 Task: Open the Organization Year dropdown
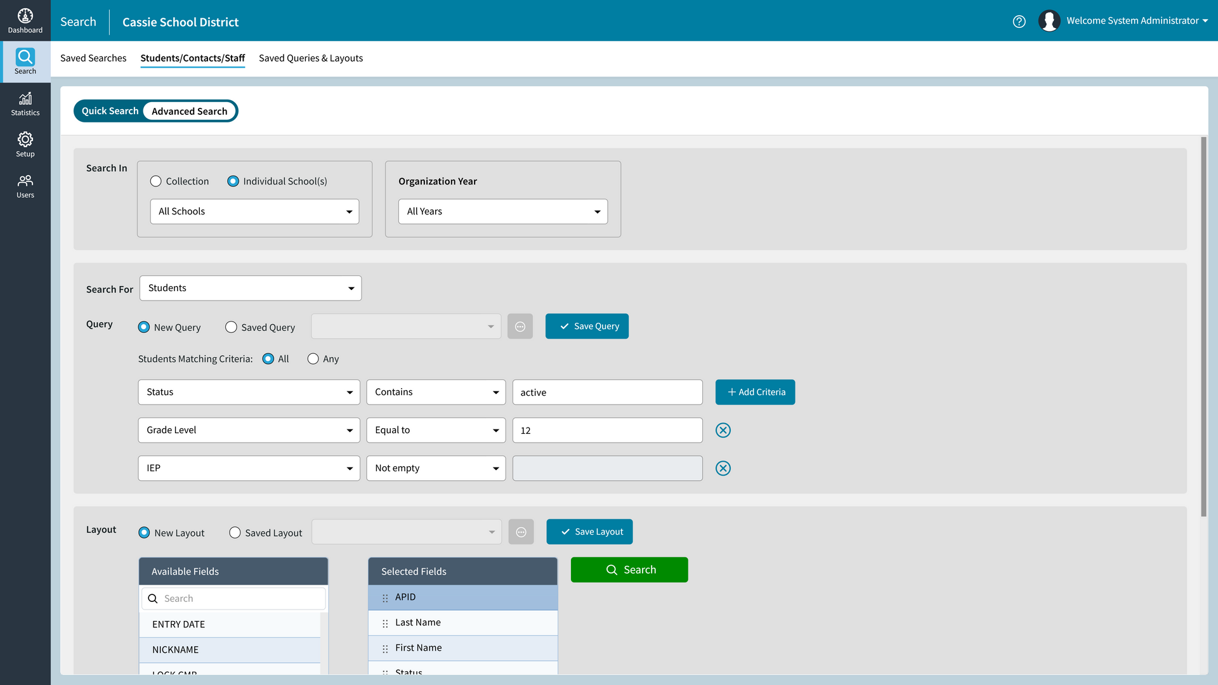pyautogui.click(x=502, y=211)
